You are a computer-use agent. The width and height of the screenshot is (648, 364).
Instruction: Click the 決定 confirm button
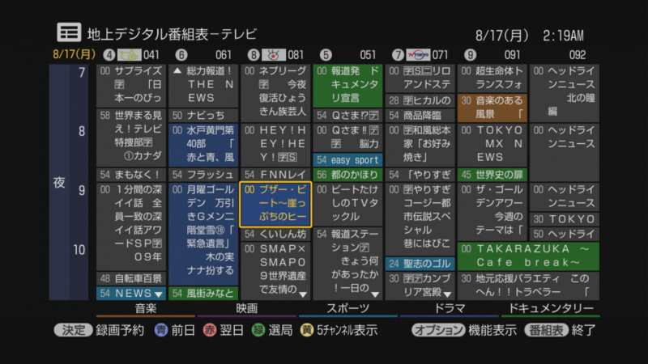(x=73, y=330)
